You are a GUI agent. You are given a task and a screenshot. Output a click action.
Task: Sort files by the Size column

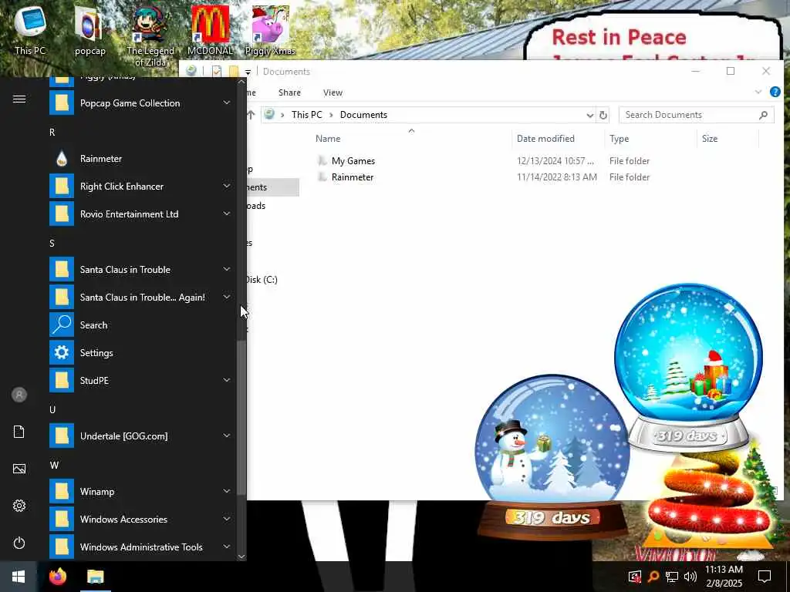tap(728, 139)
